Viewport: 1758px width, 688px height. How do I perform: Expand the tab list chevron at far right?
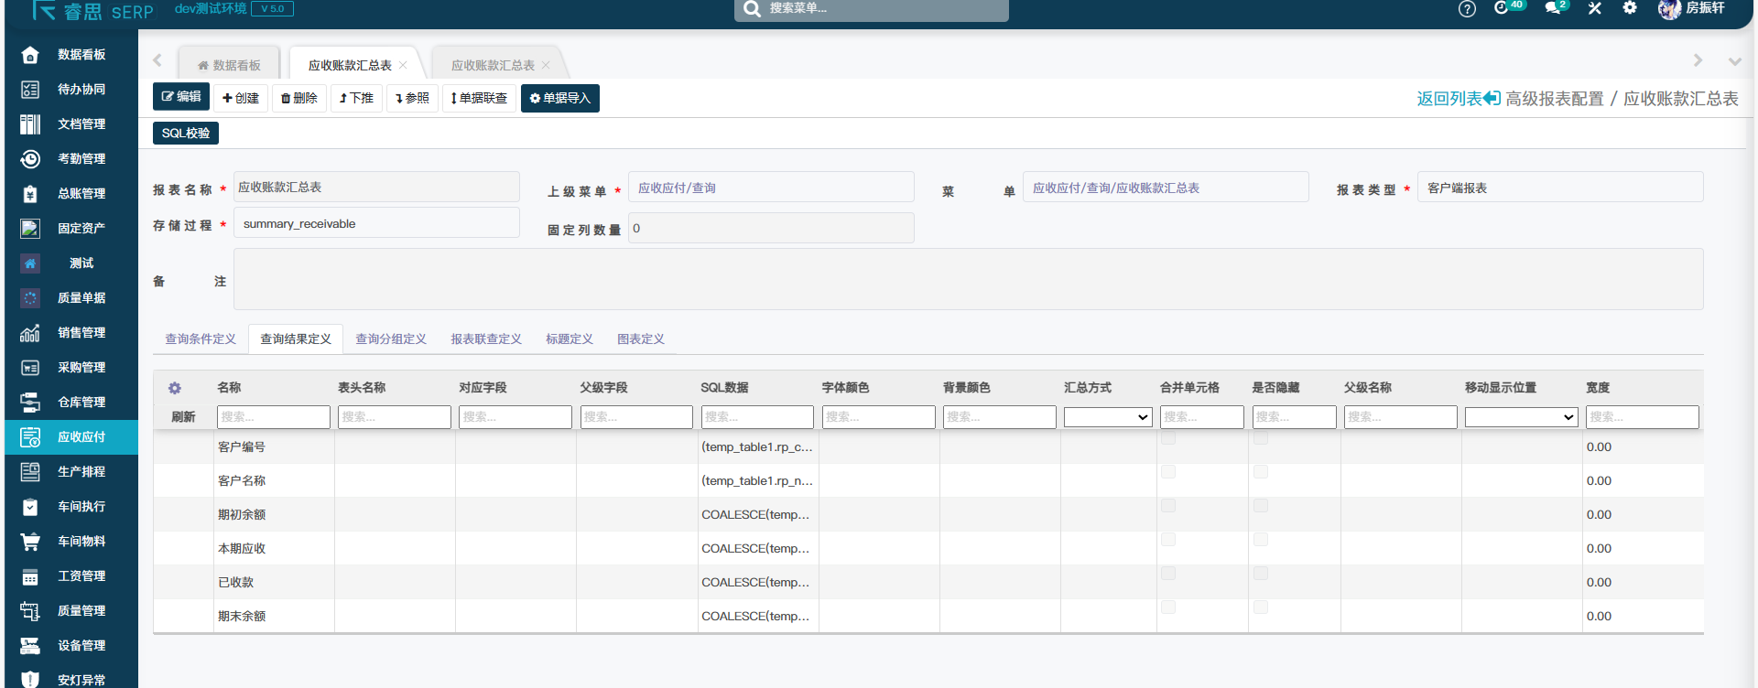[1734, 61]
